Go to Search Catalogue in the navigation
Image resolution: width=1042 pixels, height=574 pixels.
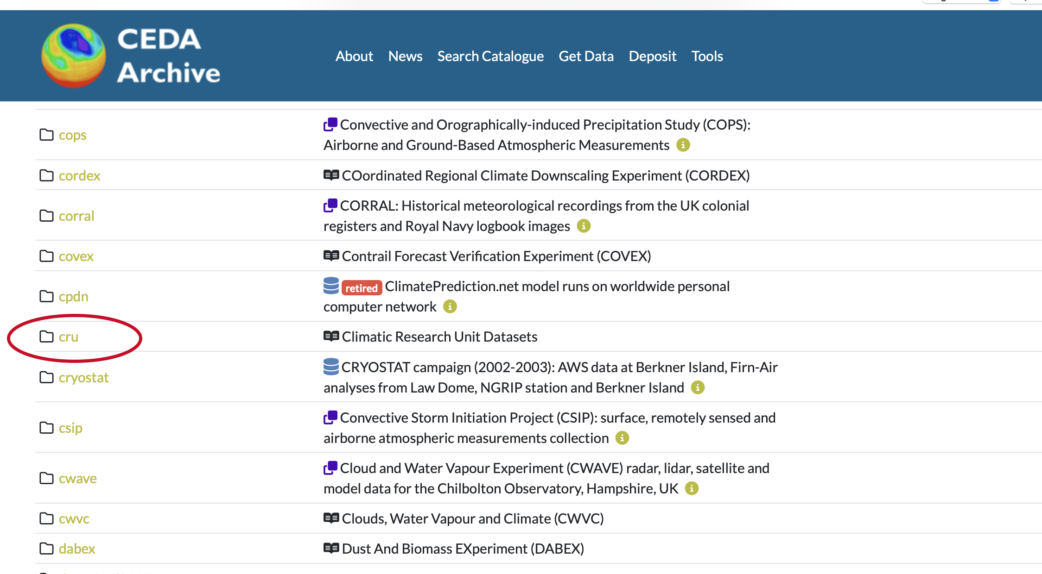coord(490,56)
